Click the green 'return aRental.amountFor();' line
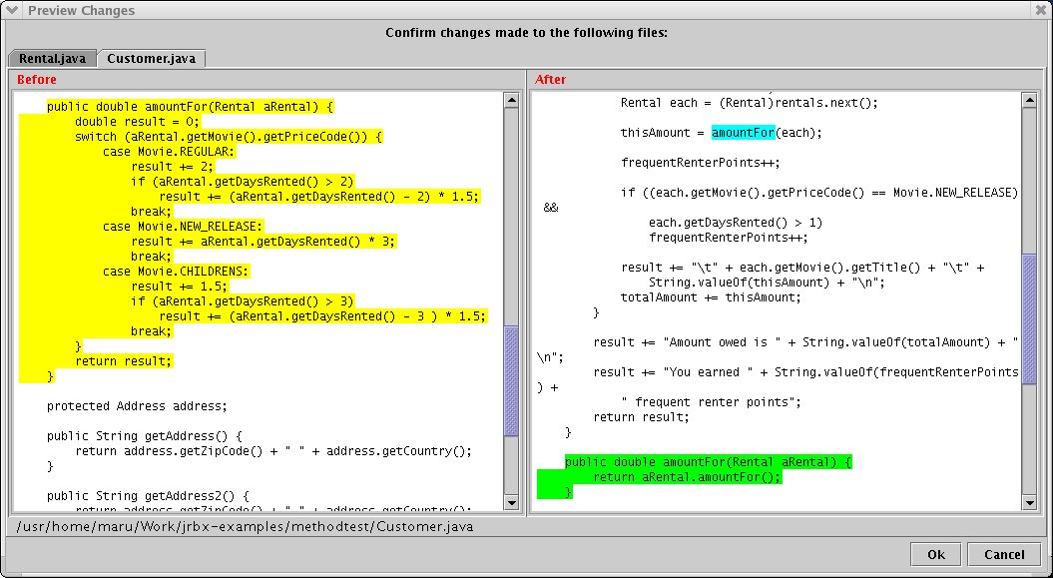 (x=688, y=477)
